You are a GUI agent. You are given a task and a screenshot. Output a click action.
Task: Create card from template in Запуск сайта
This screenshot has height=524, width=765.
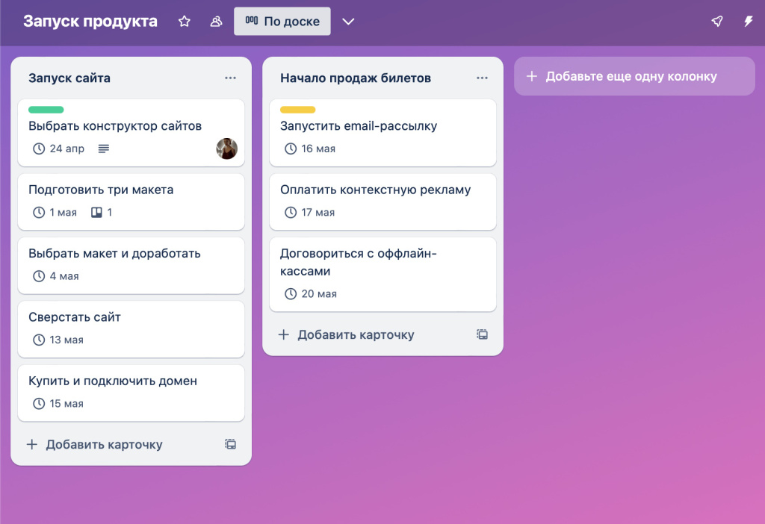(231, 444)
